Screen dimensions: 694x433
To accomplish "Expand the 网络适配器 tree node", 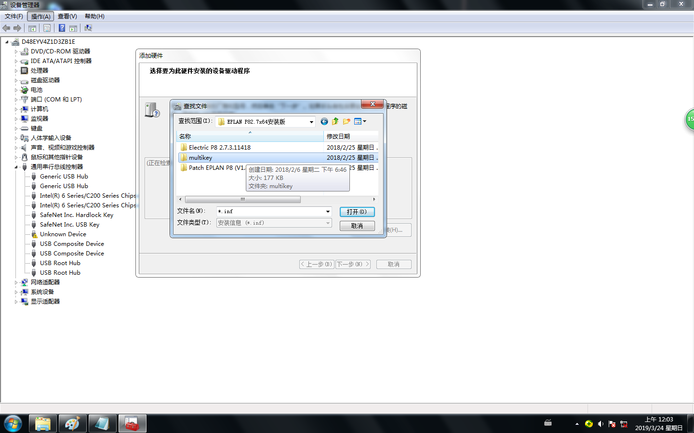I will [x=16, y=282].
